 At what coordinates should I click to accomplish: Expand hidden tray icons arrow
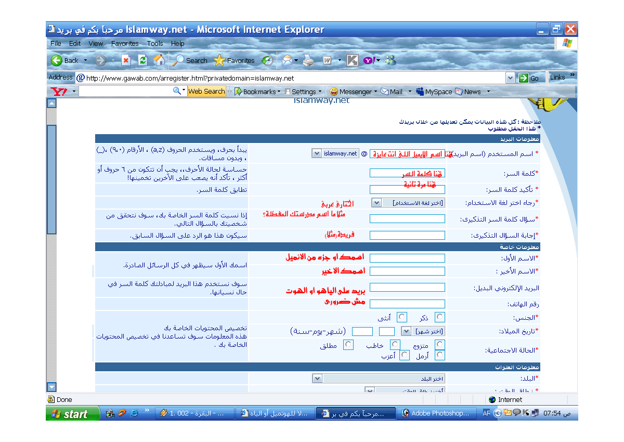click(498, 413)
